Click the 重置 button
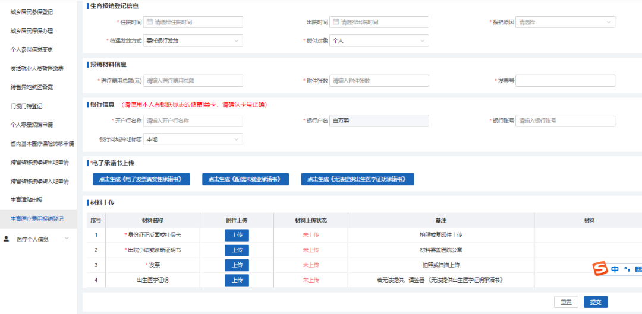The width and height of the screenshot is (642, 314). (567, 302)
